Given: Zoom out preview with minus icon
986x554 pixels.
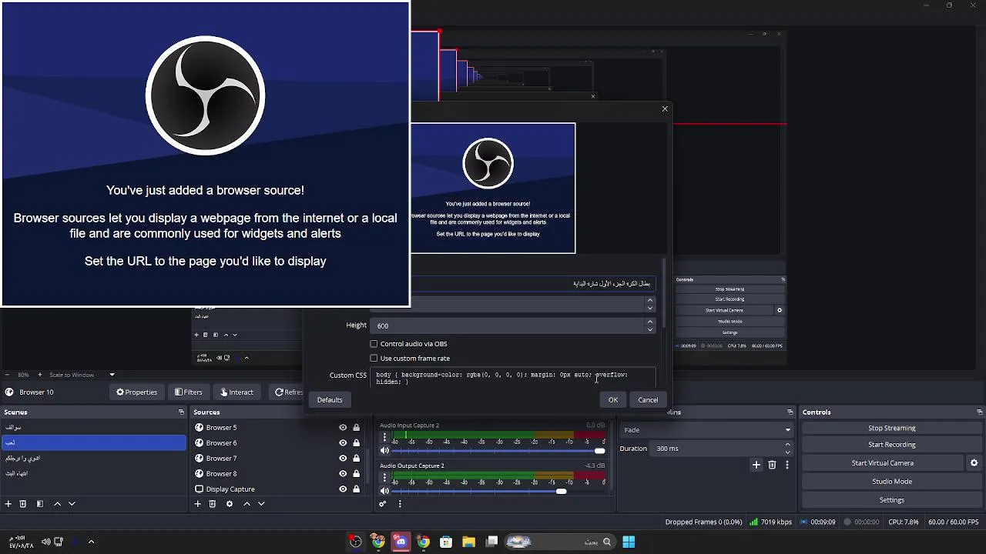Looking at the screenshot, I should 7,375.
